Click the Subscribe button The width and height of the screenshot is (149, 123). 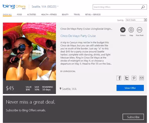133,117
